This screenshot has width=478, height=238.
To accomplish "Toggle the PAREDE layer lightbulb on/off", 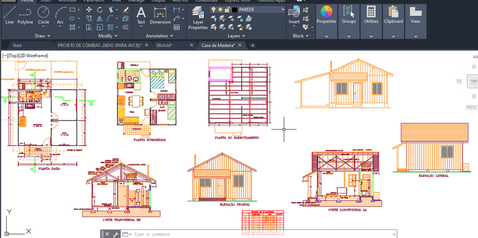I will [x=213, y=9].
